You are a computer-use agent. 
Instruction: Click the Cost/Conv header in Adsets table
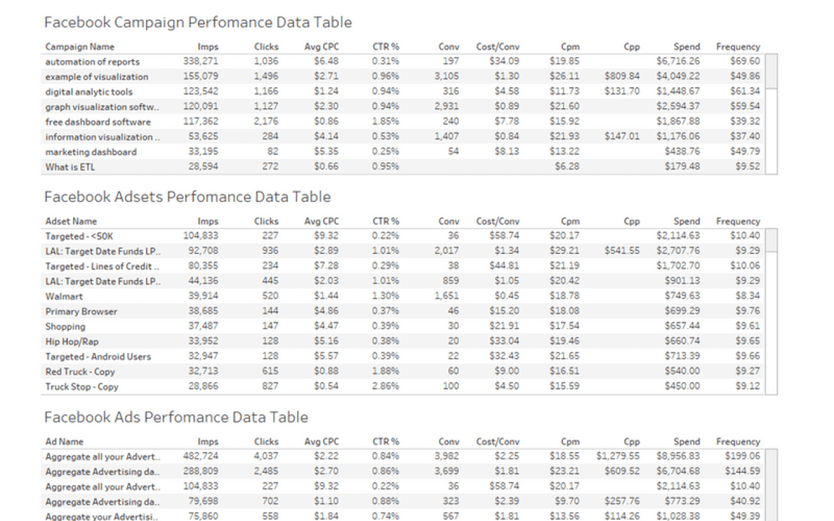497,221
